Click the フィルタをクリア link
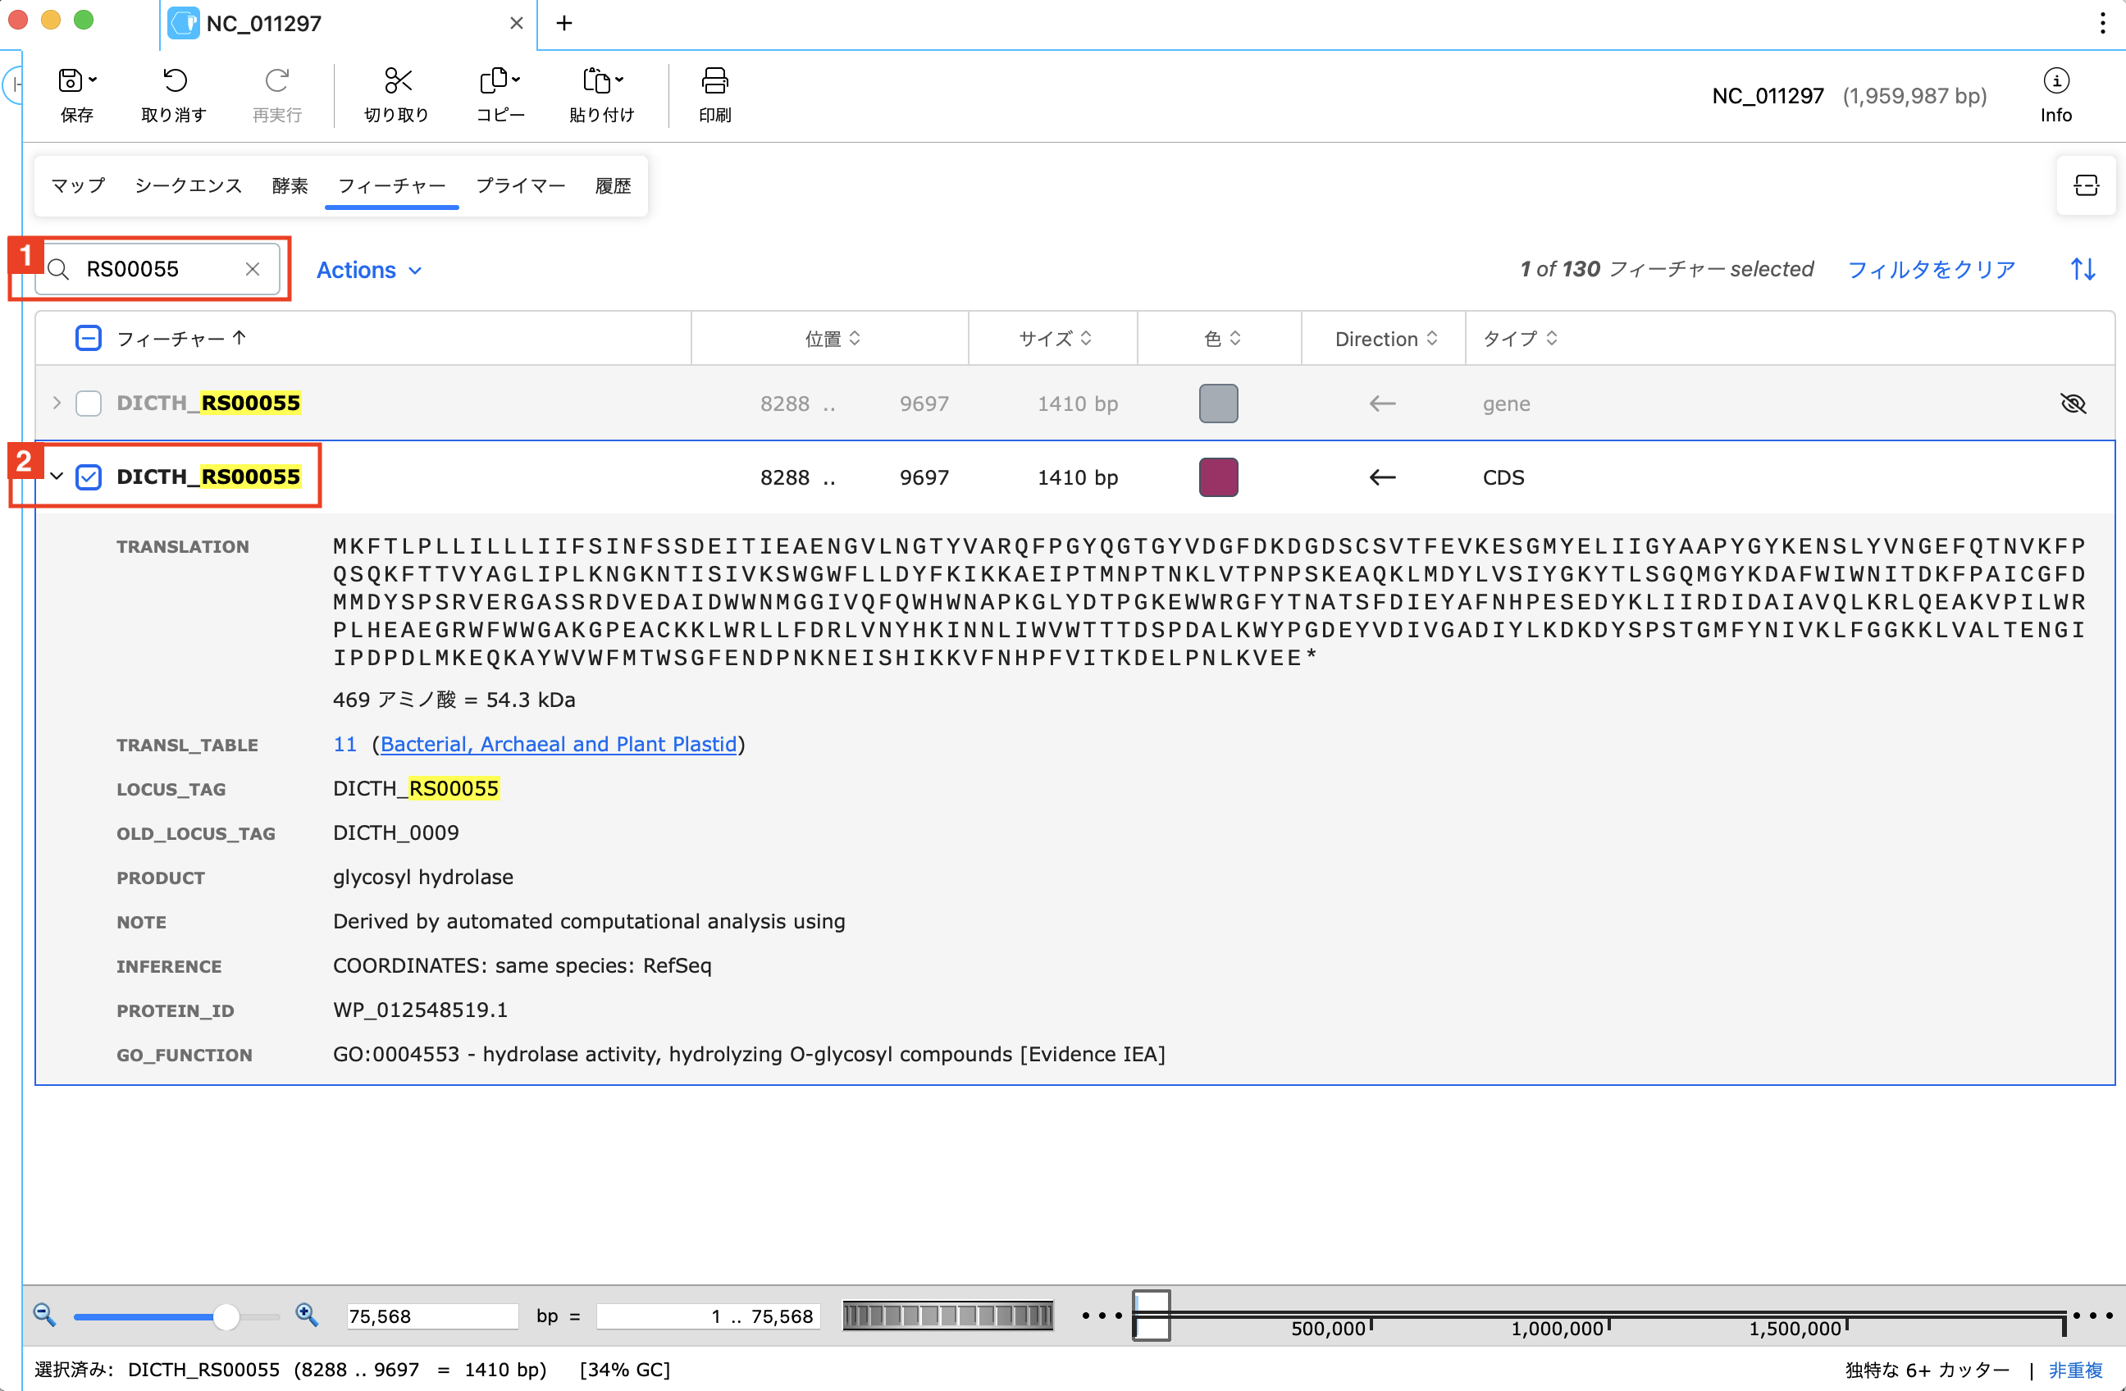This screenshot has height=1391, width=2126. click(1930, 270)
